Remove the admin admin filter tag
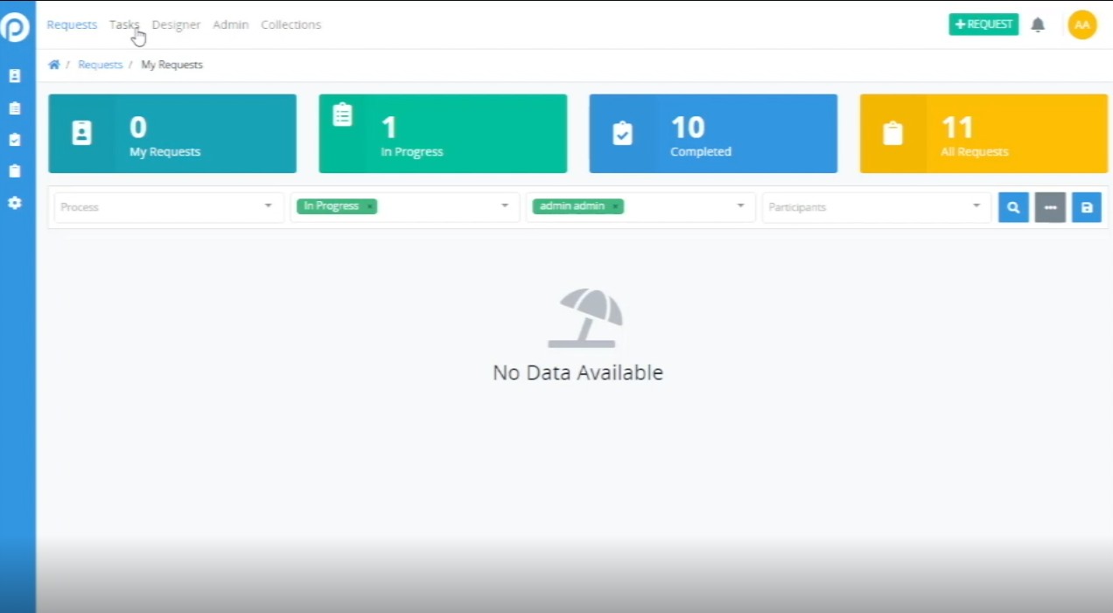Screen dimensions: 1113x613 [615, 206]
